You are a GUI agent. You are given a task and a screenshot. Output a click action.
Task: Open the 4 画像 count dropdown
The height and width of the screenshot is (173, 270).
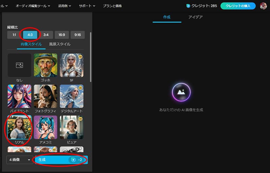20,160
